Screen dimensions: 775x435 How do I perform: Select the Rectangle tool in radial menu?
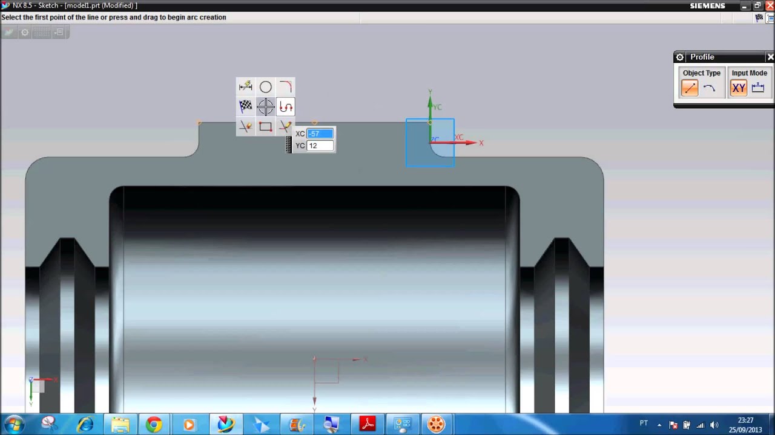pyautogui.click(x=265, y=127)
